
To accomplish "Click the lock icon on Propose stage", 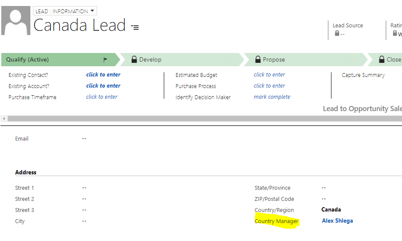I will (x=258, y=59).
